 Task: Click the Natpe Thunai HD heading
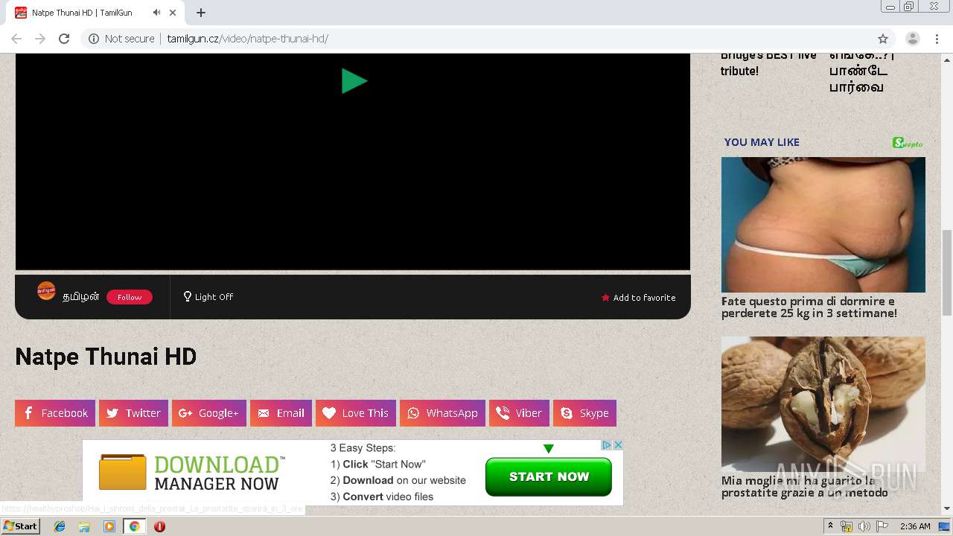click(x=106, y=357)
